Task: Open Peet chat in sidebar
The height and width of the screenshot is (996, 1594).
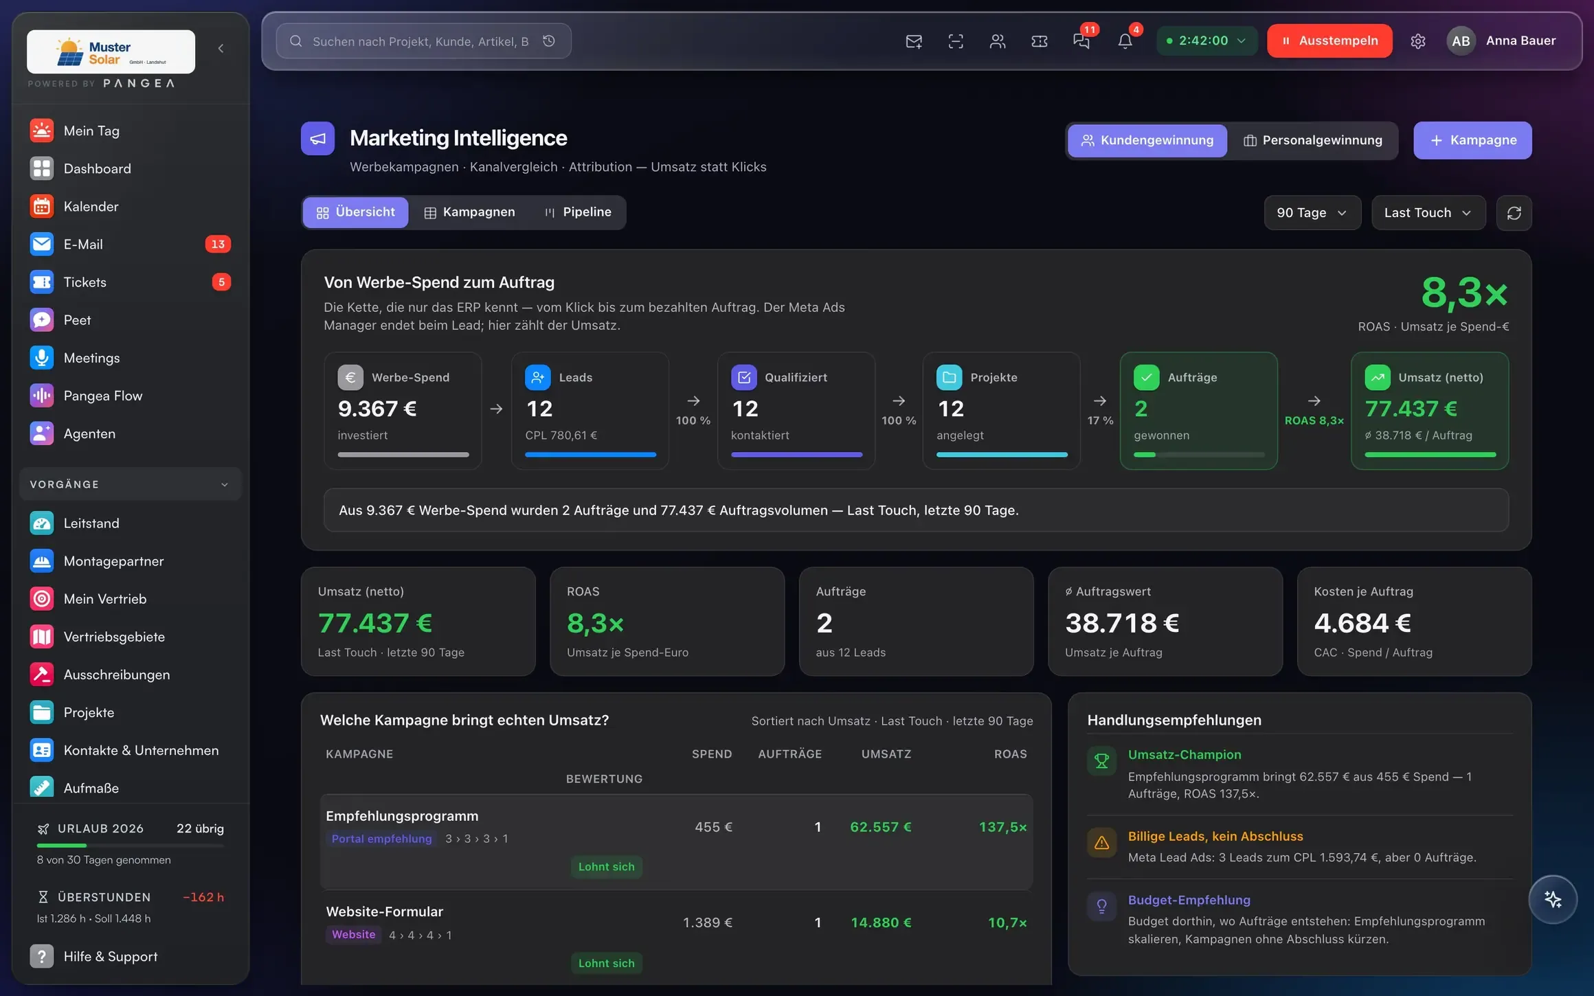Action: [x=130, y=320]
